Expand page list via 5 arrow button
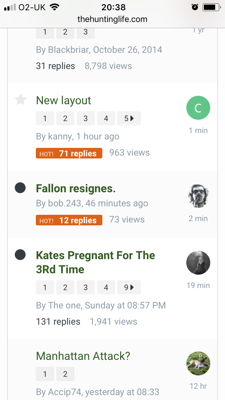 [x=129, y=118]
